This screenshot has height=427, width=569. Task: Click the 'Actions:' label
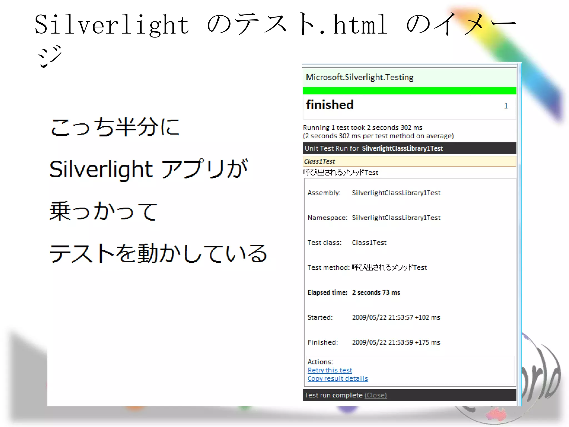tap(320, 362)
